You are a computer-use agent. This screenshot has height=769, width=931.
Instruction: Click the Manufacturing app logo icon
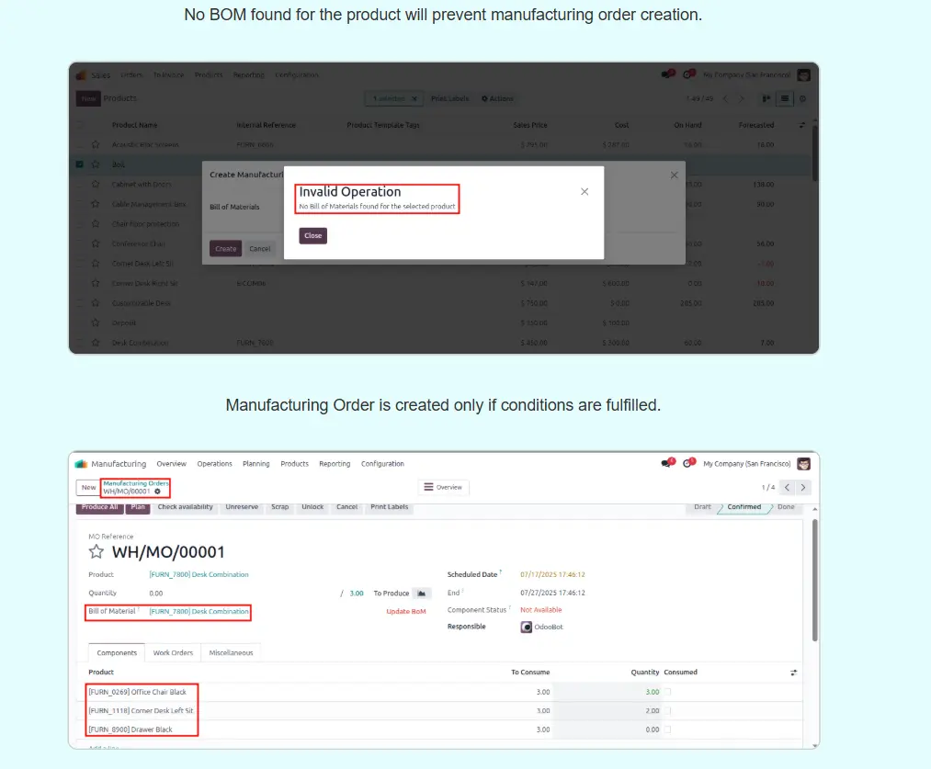[81, 464]
